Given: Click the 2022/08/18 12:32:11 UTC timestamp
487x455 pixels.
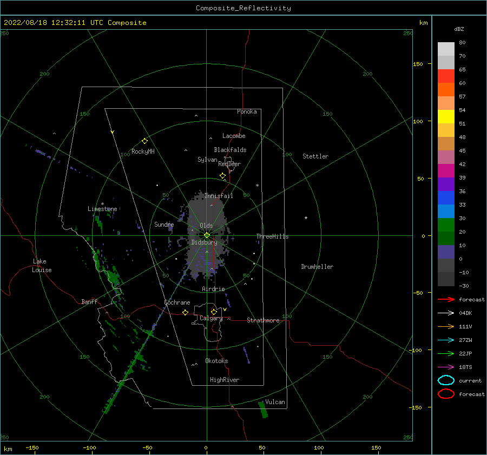Looking at the screenshot, I should pos(75,23).
